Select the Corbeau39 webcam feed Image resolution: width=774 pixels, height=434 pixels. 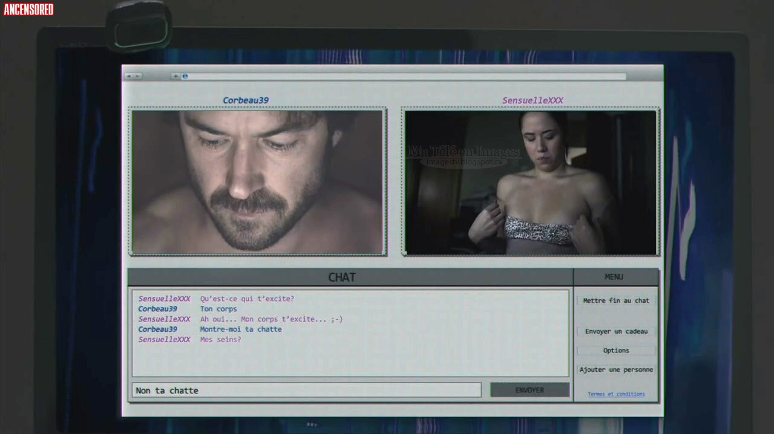pyautogui.click(x=258, y=182)
